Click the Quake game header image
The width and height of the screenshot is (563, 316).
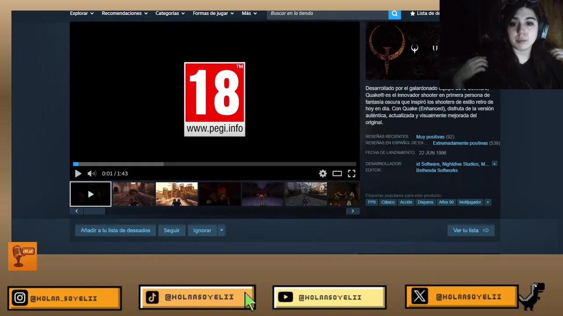(x=402, y=51)
